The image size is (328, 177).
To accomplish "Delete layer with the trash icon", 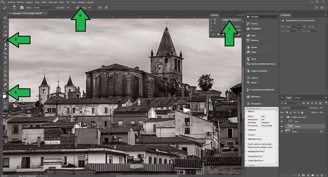I will [x=322, y=175].
